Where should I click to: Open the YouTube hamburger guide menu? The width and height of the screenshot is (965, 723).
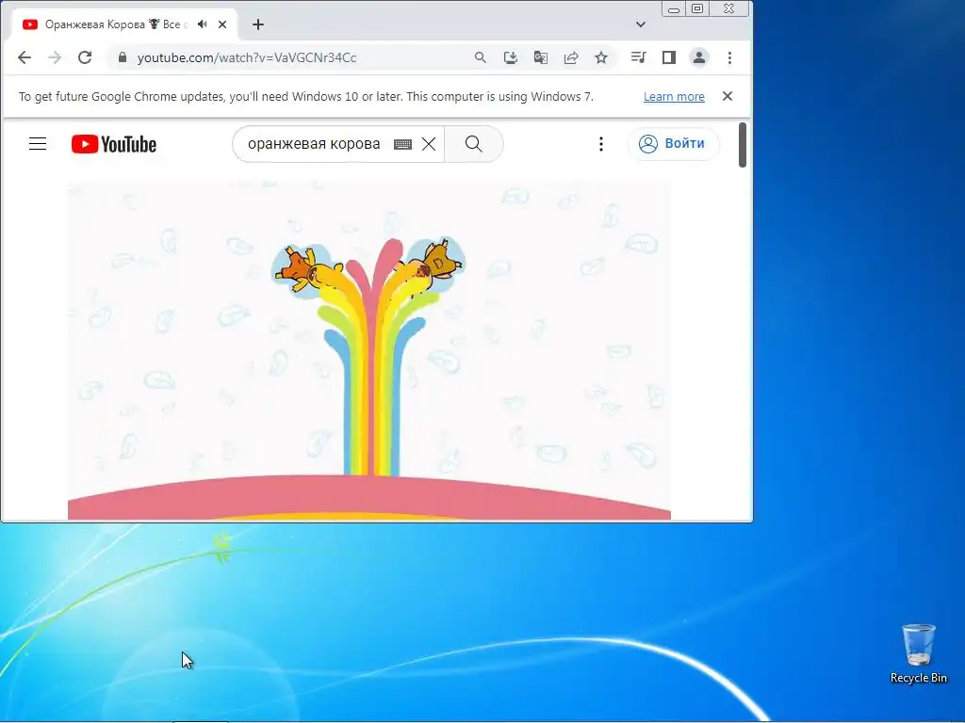38,144
